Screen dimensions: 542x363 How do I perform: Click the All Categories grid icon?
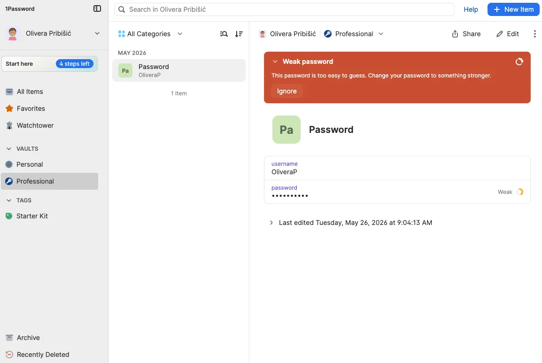(x=121, y=34)
